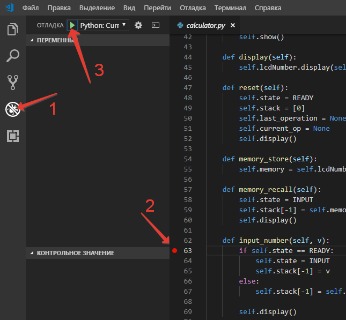346x320 pixels.
Task: Click 'def input_number(self, v):' line
Action: pyautogui.click(x=276, y=240)
